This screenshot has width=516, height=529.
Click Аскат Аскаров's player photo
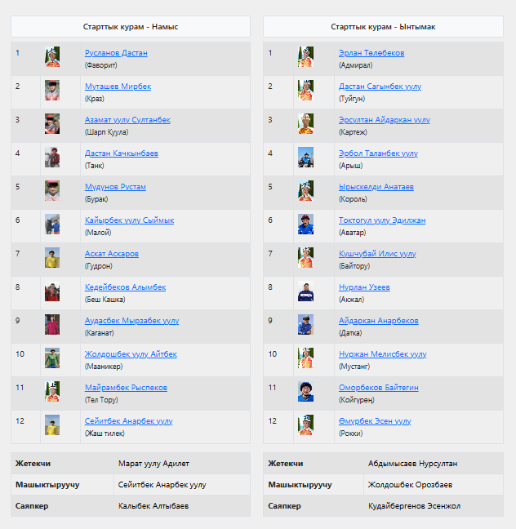coord(52,258)
